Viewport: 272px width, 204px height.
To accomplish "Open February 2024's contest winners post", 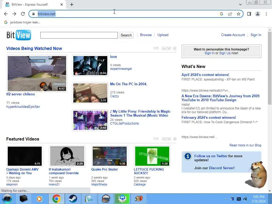I will pos(209,117).
